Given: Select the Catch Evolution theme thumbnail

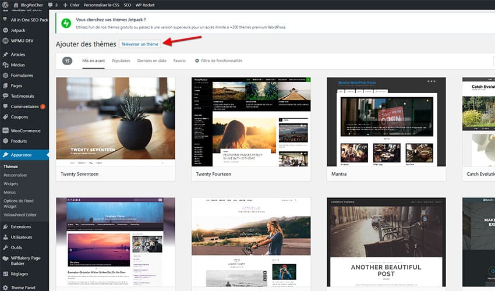Looking at the screenshot, I should pyautogui.click(x=479, y=122).
